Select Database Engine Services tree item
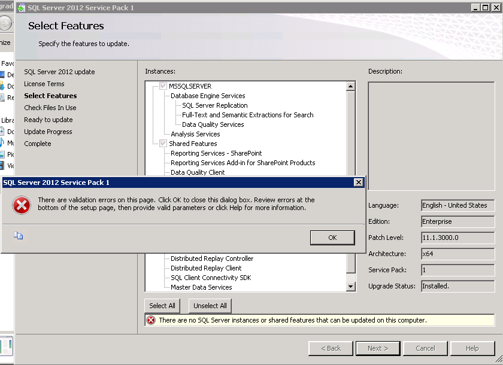 (x=208, y=96)
